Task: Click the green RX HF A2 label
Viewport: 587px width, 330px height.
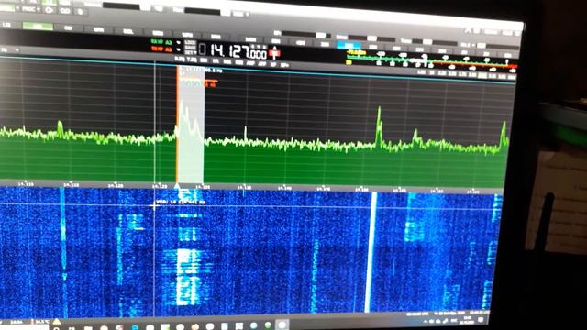Action: [161, 42]
